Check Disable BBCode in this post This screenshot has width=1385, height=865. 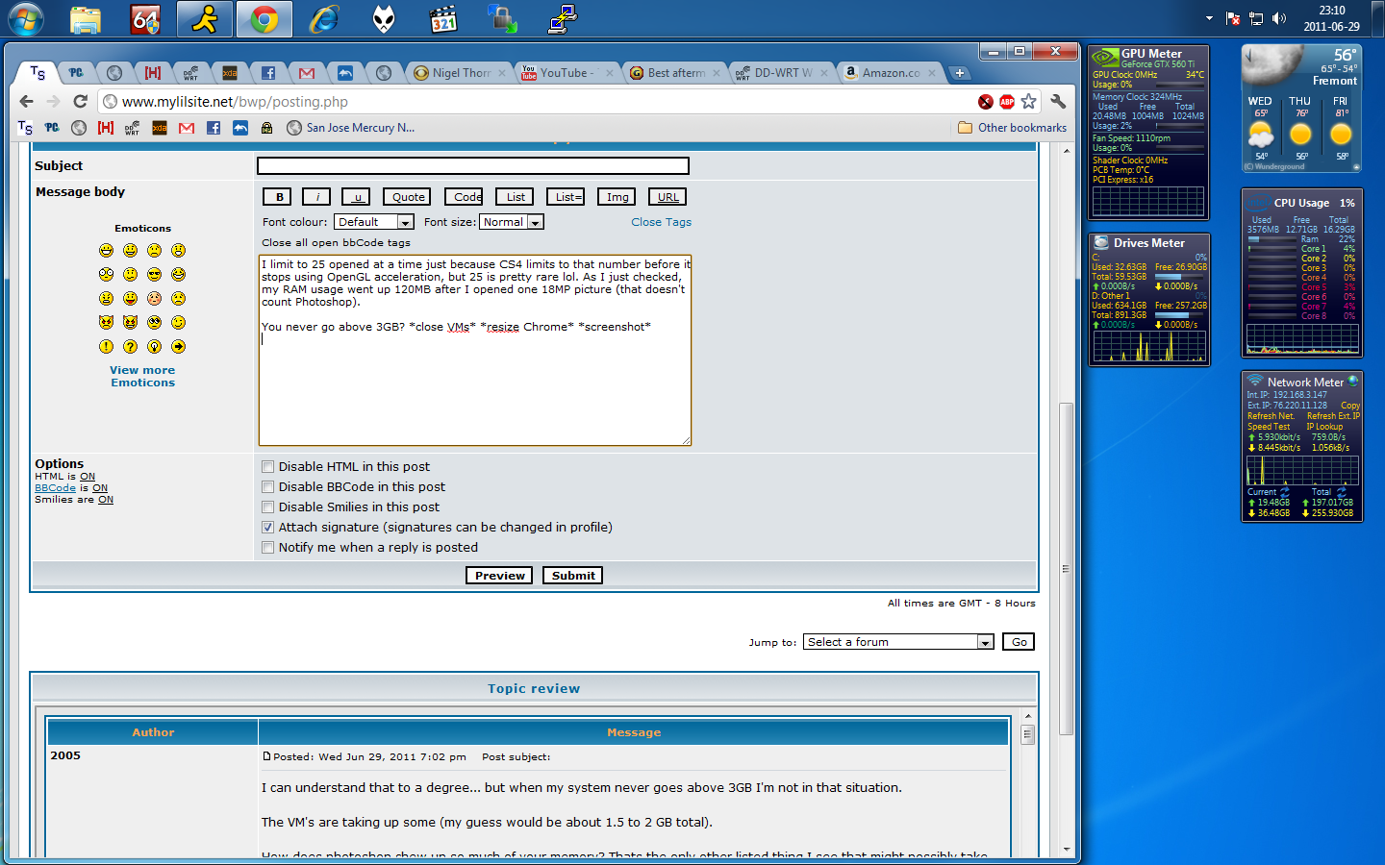click(268, 487)
